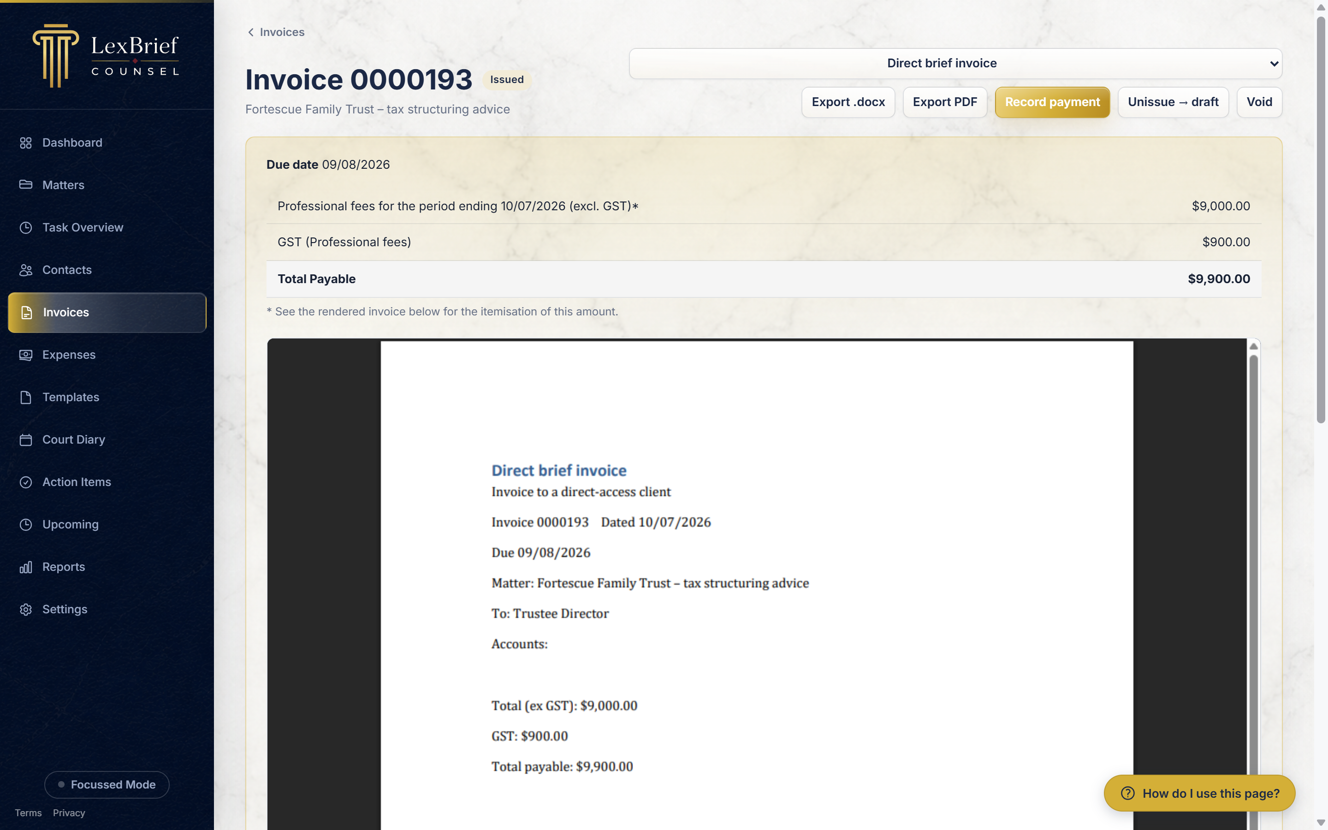This screenshot has height=830, width=1328.
Task: Click the $900.00 GST amount
Action: [x=1226, y=242]
